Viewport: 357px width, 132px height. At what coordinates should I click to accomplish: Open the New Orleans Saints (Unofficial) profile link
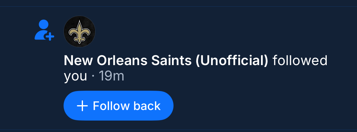[x=166, y=61]
